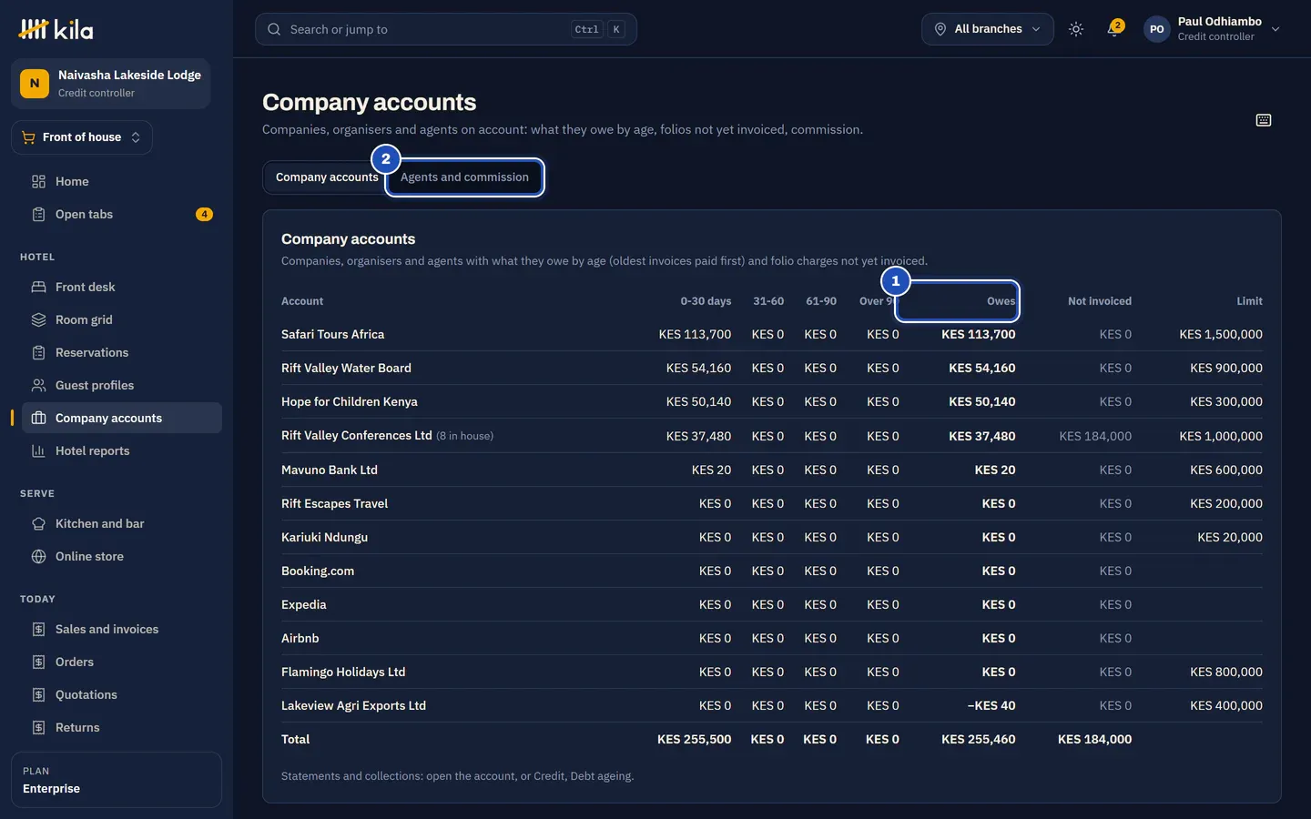This screenshot has height=819, width=1311.
Task: Click the Booking.com account row
Action: pos(772,571)
